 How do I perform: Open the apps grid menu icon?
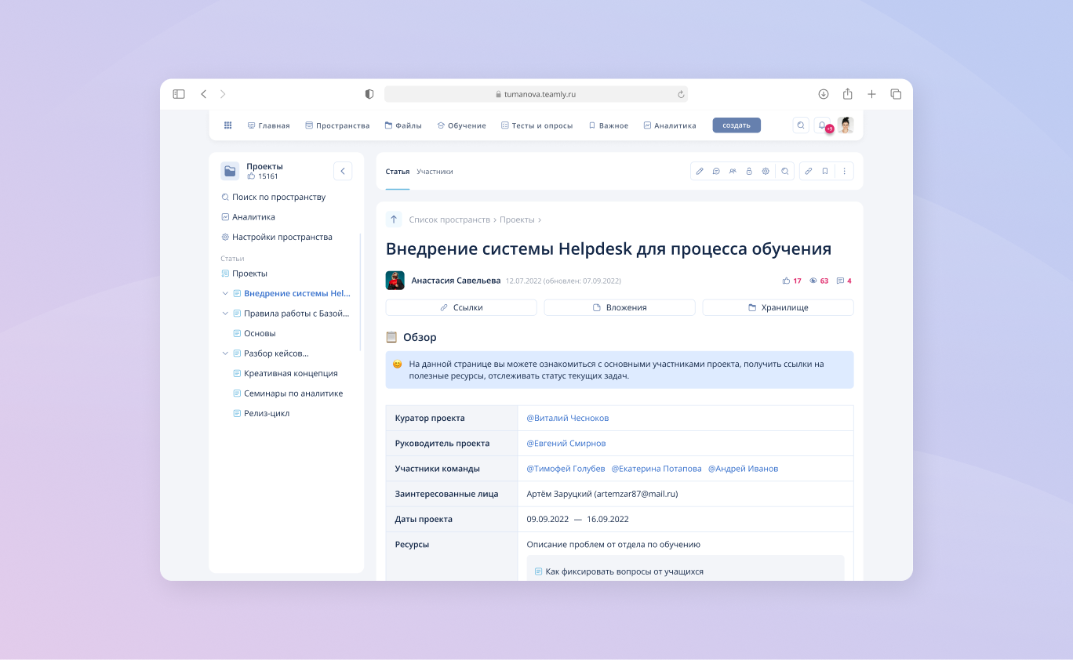click(228, 125)
